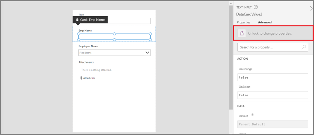Click the Attachments label
314x135 pixels.
pos(86,62)
